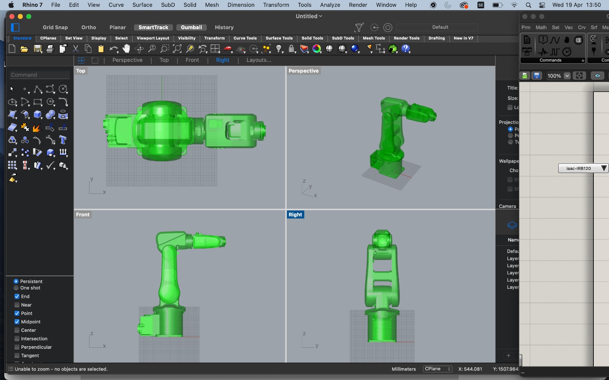This screenshot has width=609, height=380.
Task: Click the Paste clipboard icon
Action: coord(101,49)
